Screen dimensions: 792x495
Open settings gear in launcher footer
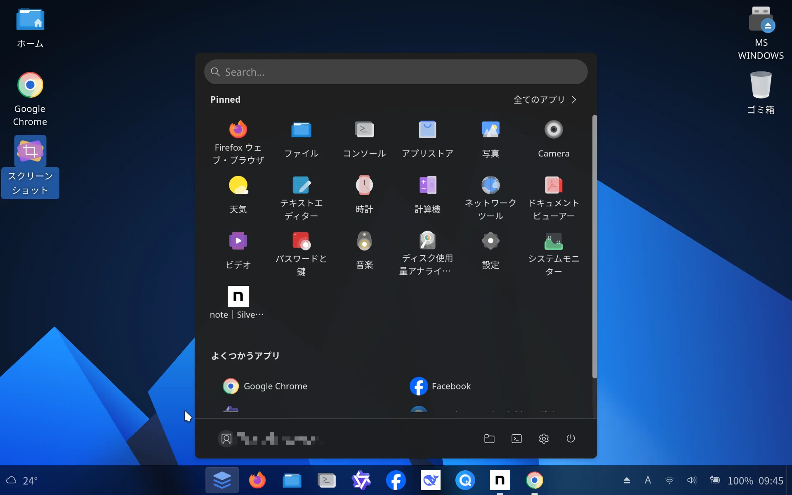click(544, 438)
